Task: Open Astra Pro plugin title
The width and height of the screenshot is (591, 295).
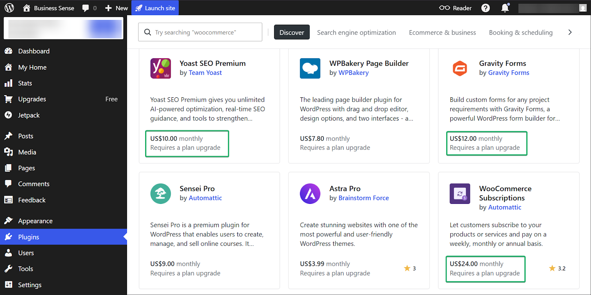Action: (x=345, y=189)
